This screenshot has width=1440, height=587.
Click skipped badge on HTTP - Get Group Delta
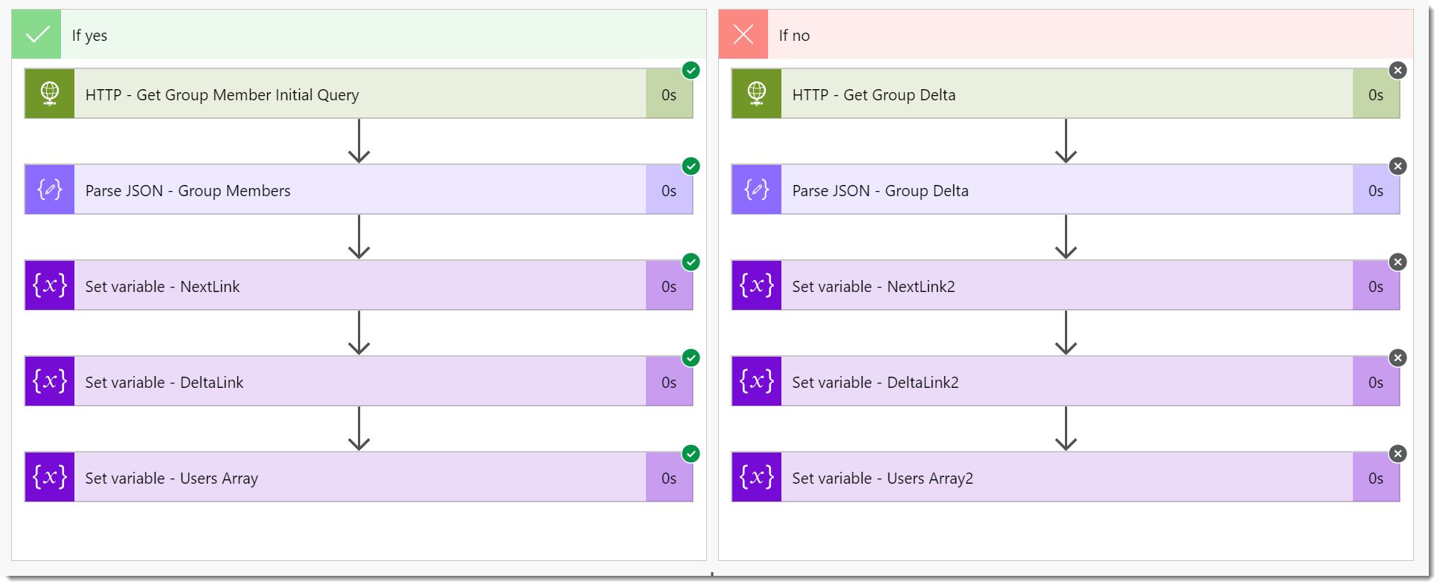click(1398, 71)
